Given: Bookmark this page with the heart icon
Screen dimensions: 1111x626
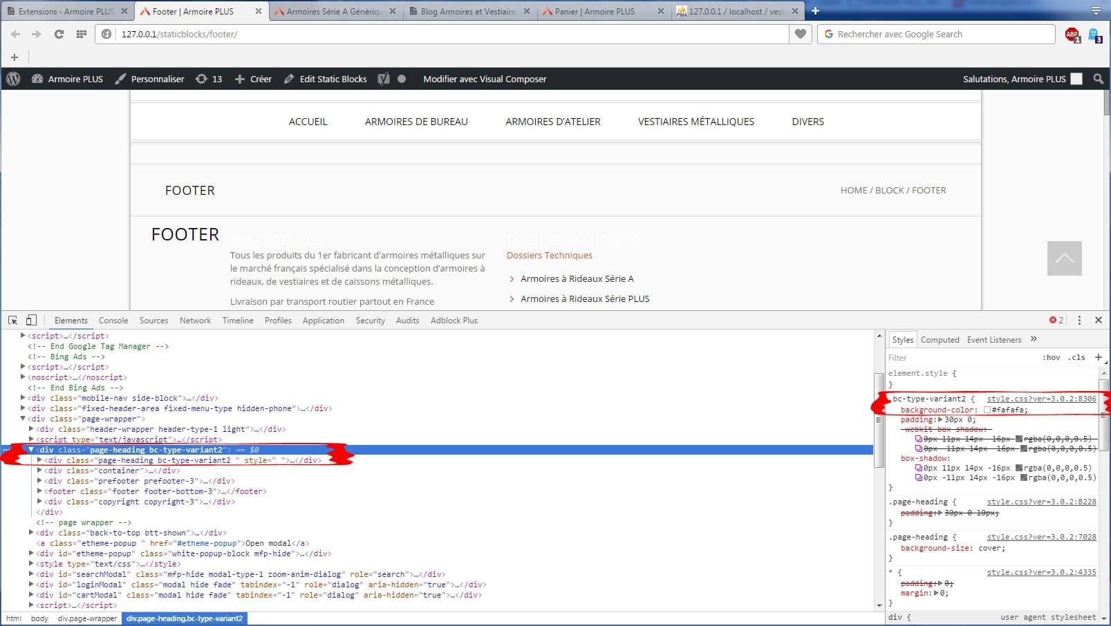Looking at the screenshot, I should [800, 34].
